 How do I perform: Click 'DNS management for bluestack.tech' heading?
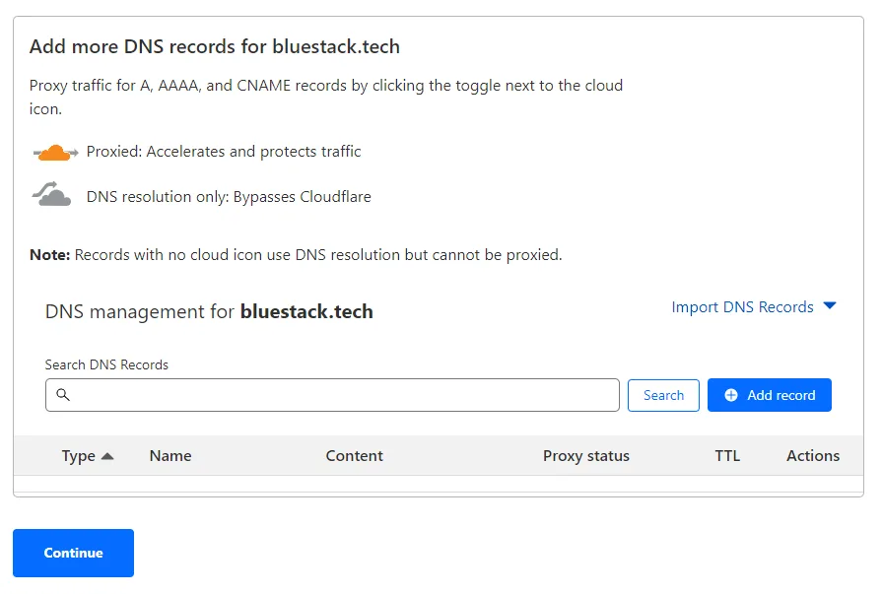(209, 311)
